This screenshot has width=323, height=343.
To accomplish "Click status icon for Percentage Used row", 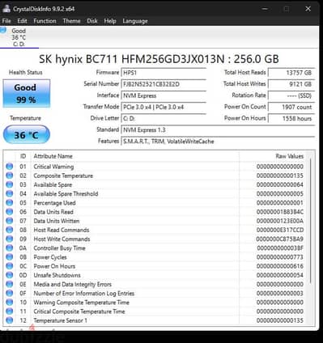I will (10, 202).
